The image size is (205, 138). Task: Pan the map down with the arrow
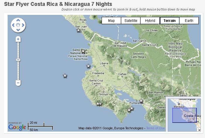[x=18, y=30]
